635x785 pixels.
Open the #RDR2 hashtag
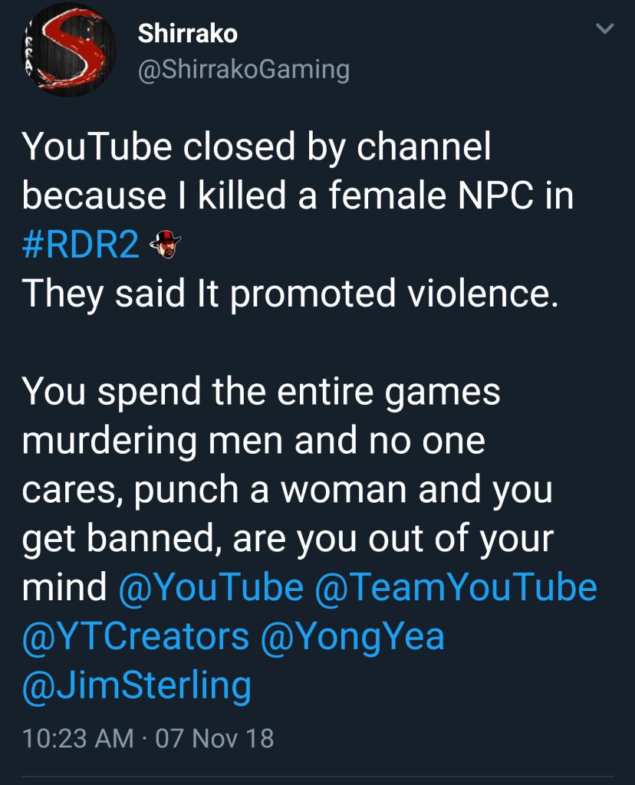[80, 245]
